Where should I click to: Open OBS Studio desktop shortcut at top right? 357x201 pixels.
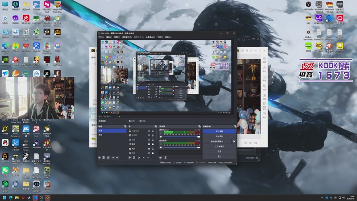[x=308, y=6]
